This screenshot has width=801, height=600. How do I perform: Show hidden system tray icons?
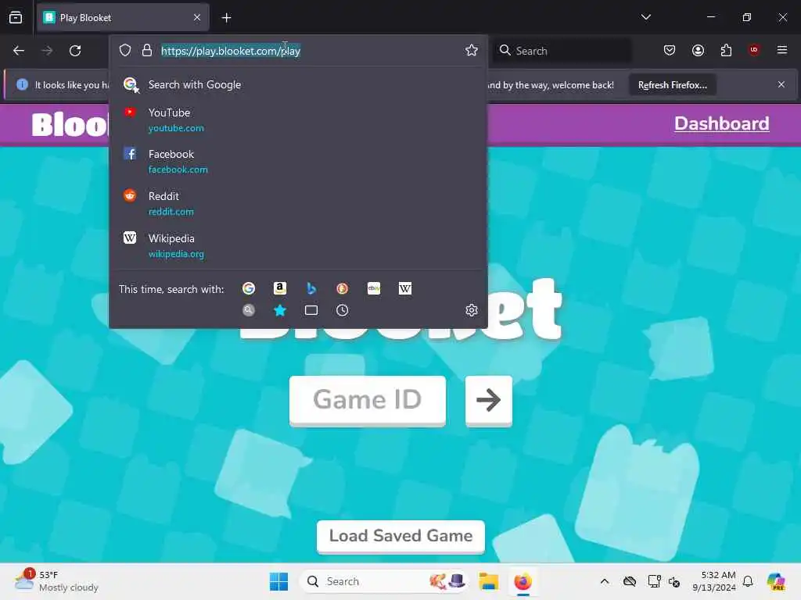[605, 581]
